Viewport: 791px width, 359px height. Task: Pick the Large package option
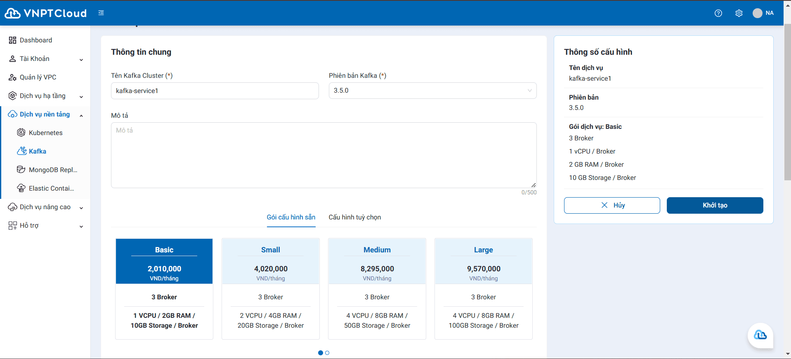(x=483, y=288)
